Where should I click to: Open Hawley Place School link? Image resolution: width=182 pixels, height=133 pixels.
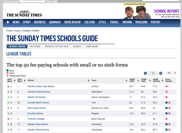[x=38, y=124]
